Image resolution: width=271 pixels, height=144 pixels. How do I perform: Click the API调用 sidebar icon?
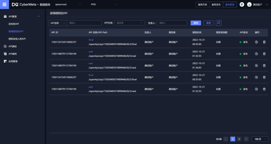5,54
